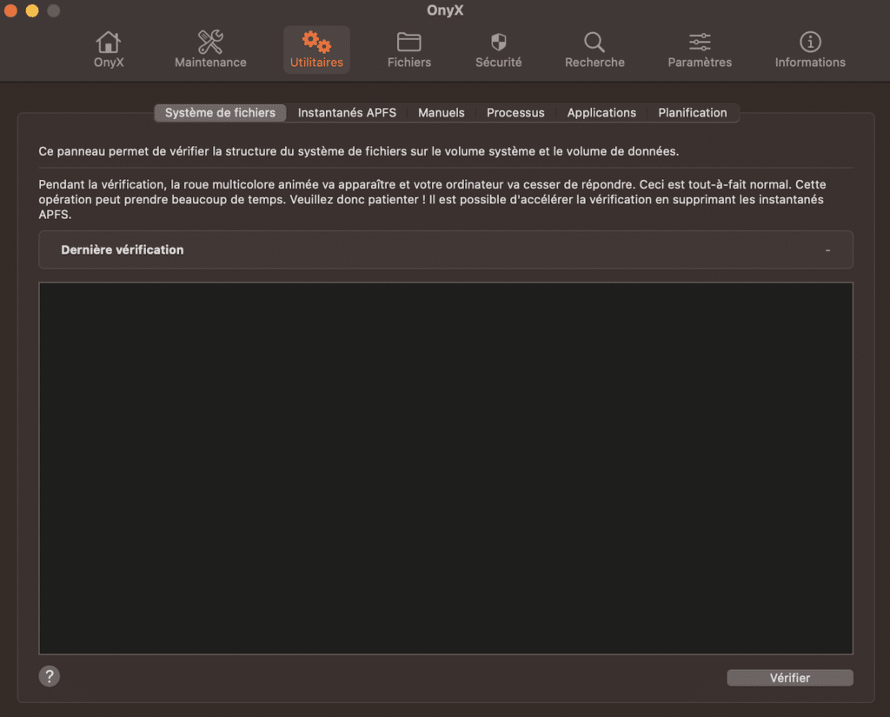Click the dash value for Dernière vérification
Viewport: 890px width, 717px height.
(x=827, y=249)
